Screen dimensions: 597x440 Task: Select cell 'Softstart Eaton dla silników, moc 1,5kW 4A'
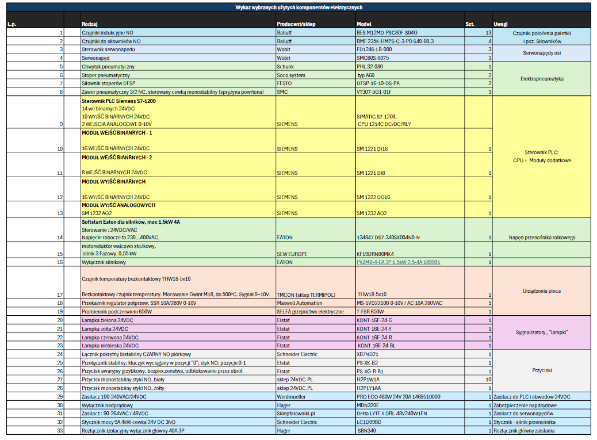(131, 222)
